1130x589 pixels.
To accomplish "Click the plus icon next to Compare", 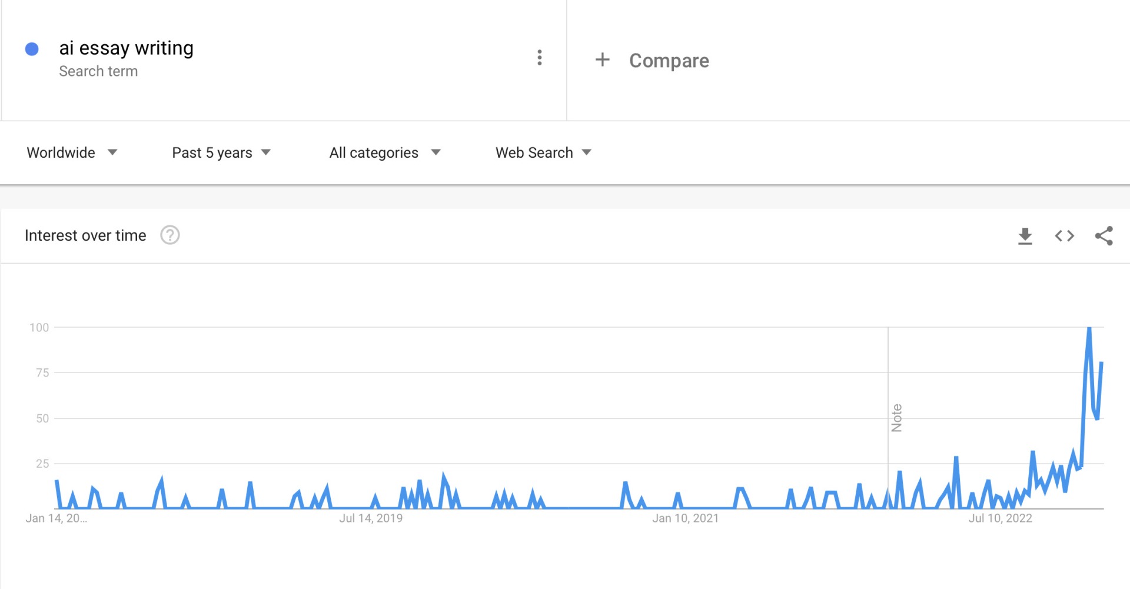I will (602, 59).
